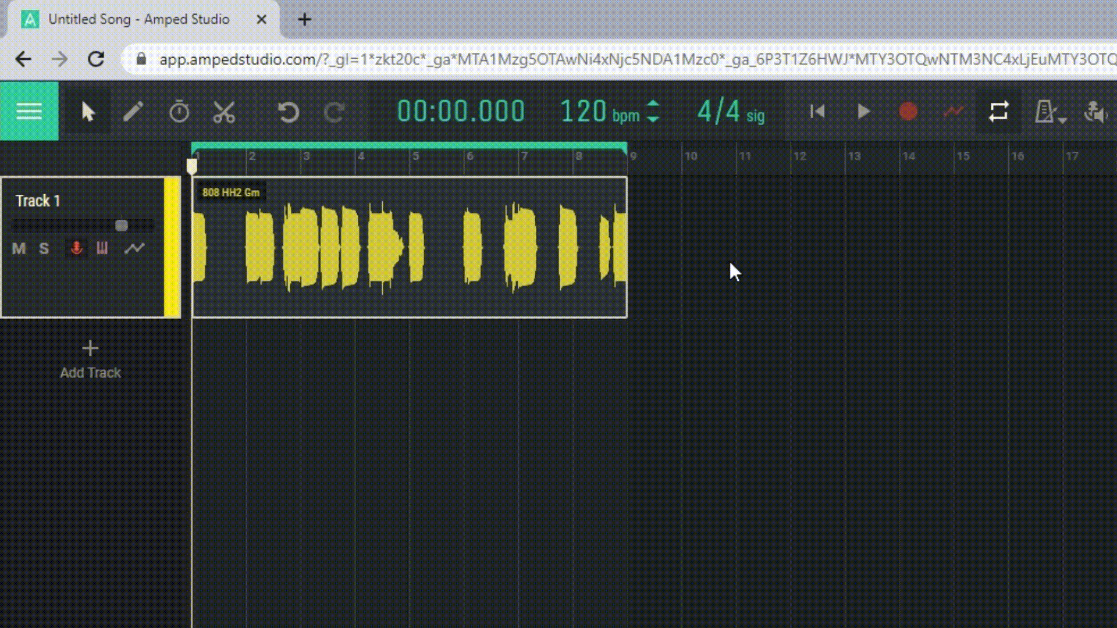Screen dimensions: 1117x628
Task: Open the metronome dropdown options
Action: pyautogui.click(x=1062, y=120)
